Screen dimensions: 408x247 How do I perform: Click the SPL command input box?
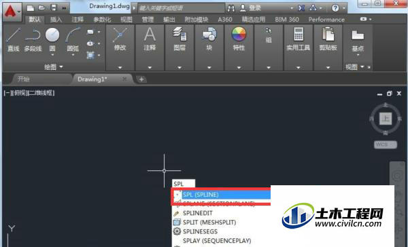(x=184, y=184)
